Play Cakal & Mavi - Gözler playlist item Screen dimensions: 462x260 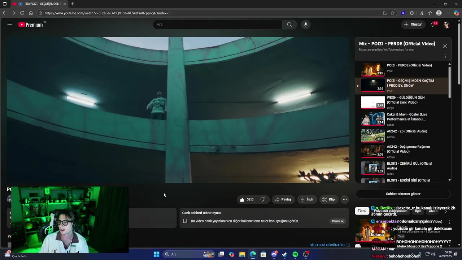(x=402, y=119)
